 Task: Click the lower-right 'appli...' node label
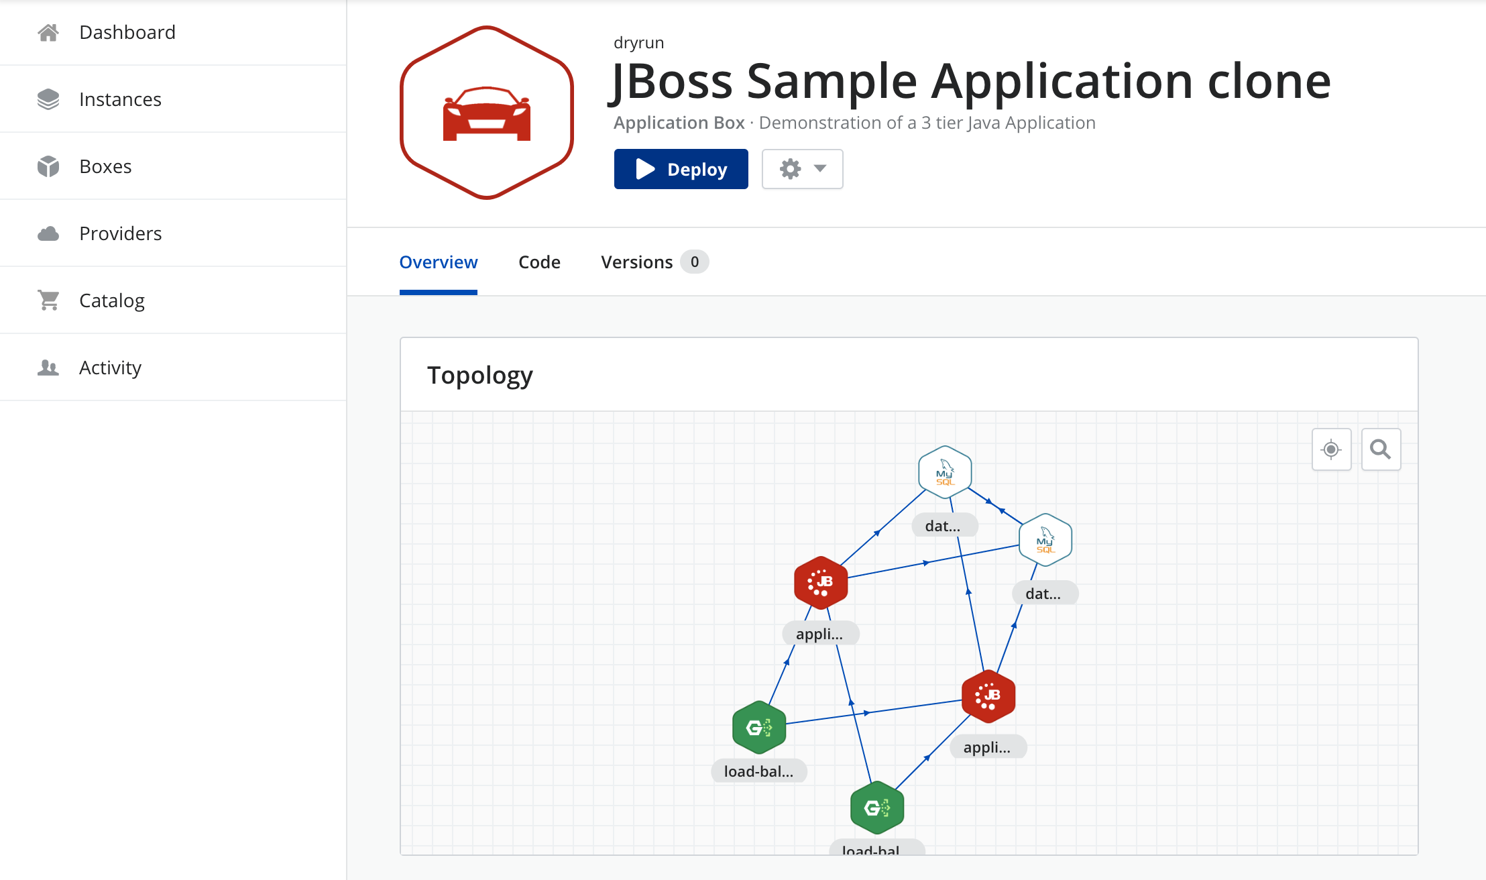988,747
